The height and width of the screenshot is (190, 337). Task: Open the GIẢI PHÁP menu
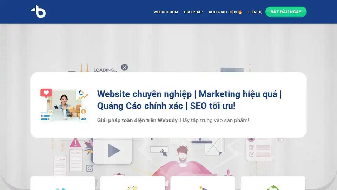click(193, 12)
